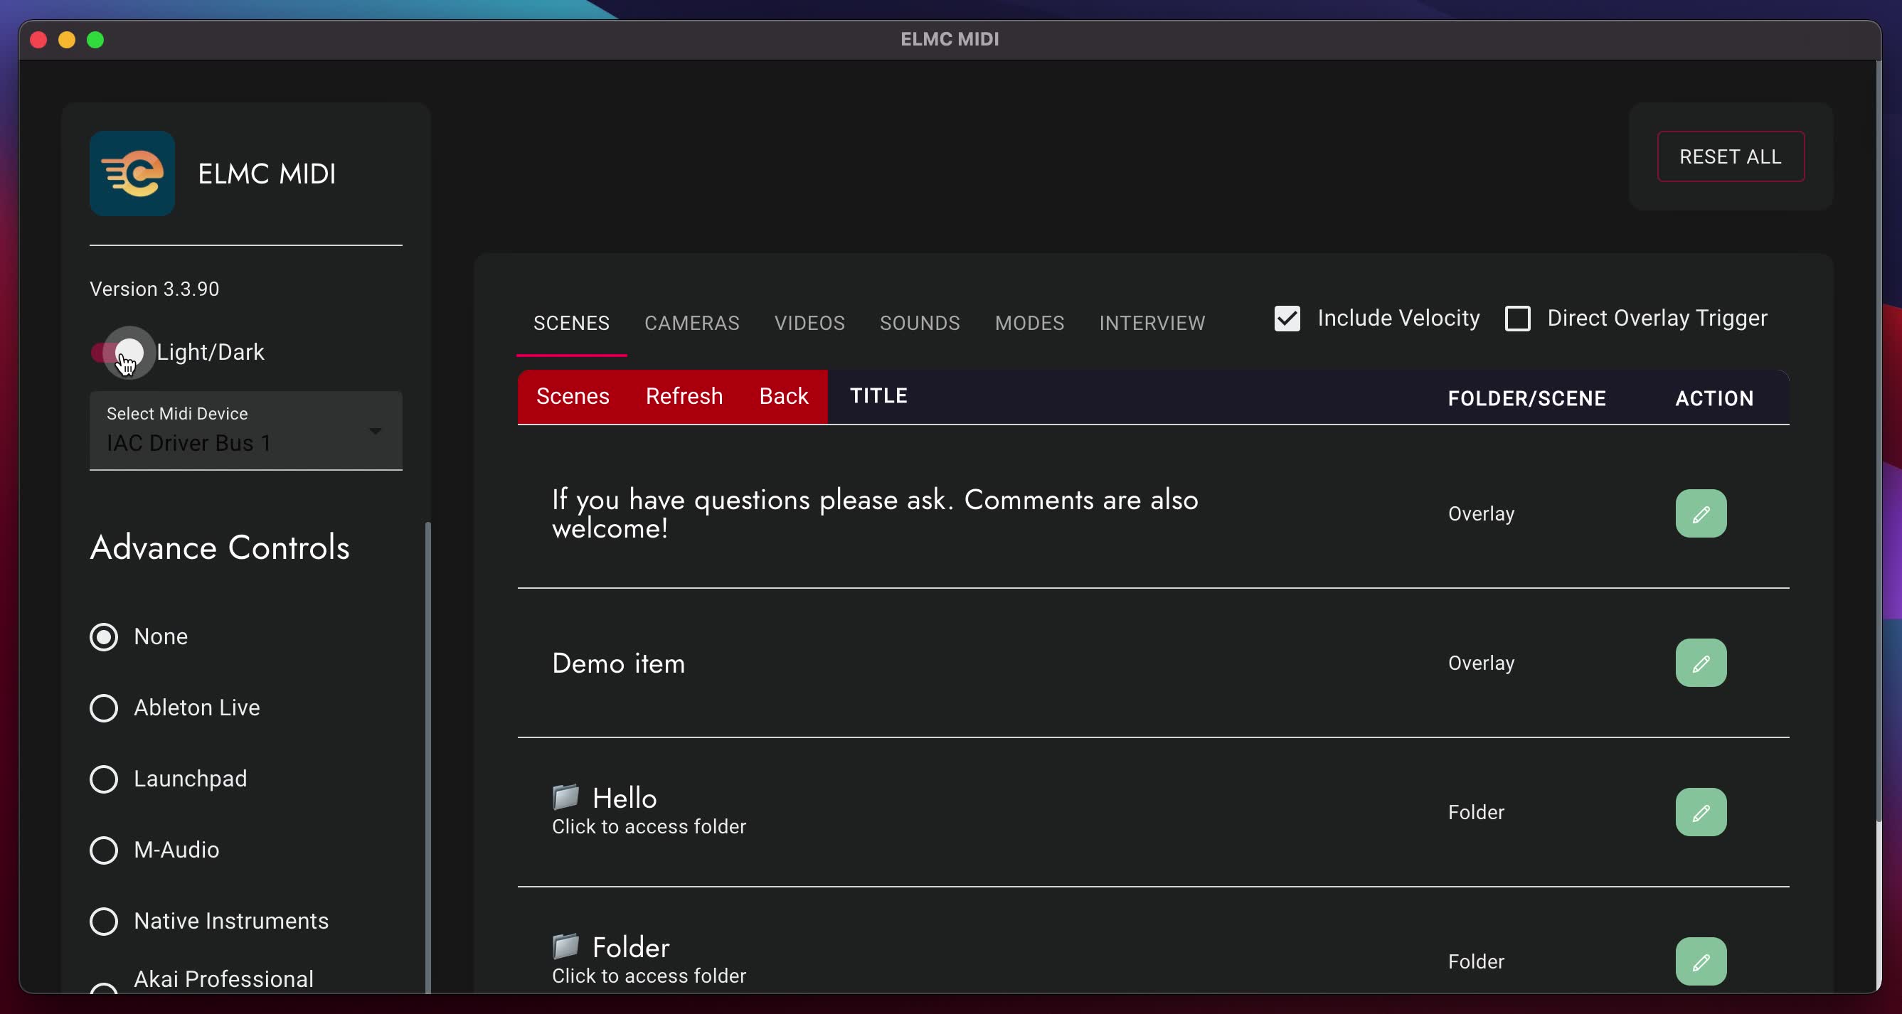Select the M-Audio radio option
This screenshot has width=1902, height=1014.
pyautogui.click(x=103, y=850)
